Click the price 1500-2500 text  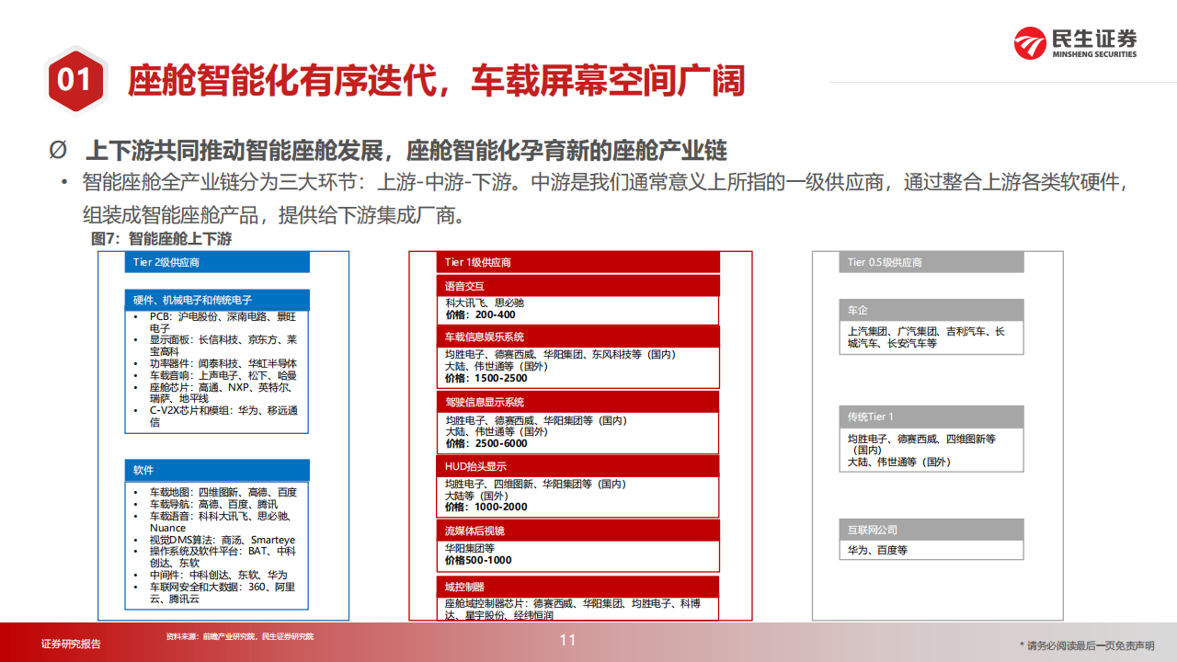[486, 378]
